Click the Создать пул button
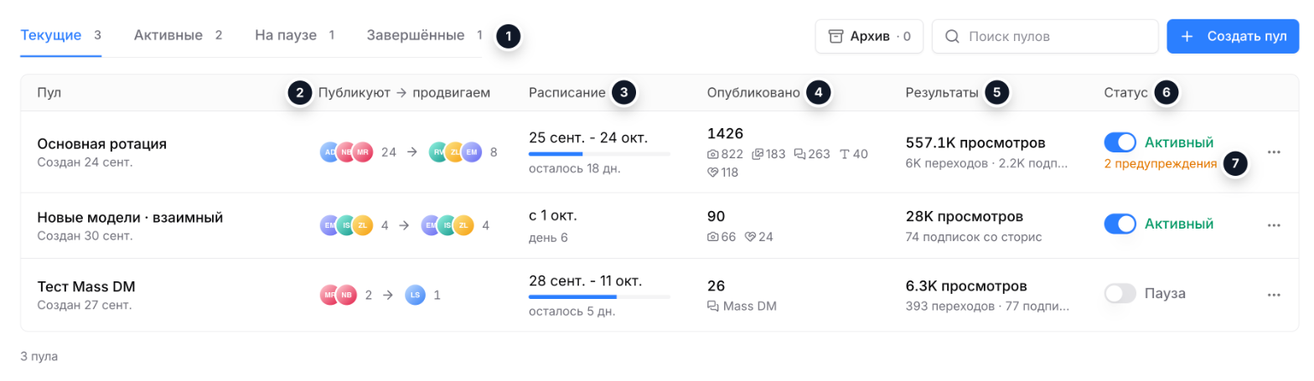The height and width of the screenshot is (381, 1314). coord(1233,36)
